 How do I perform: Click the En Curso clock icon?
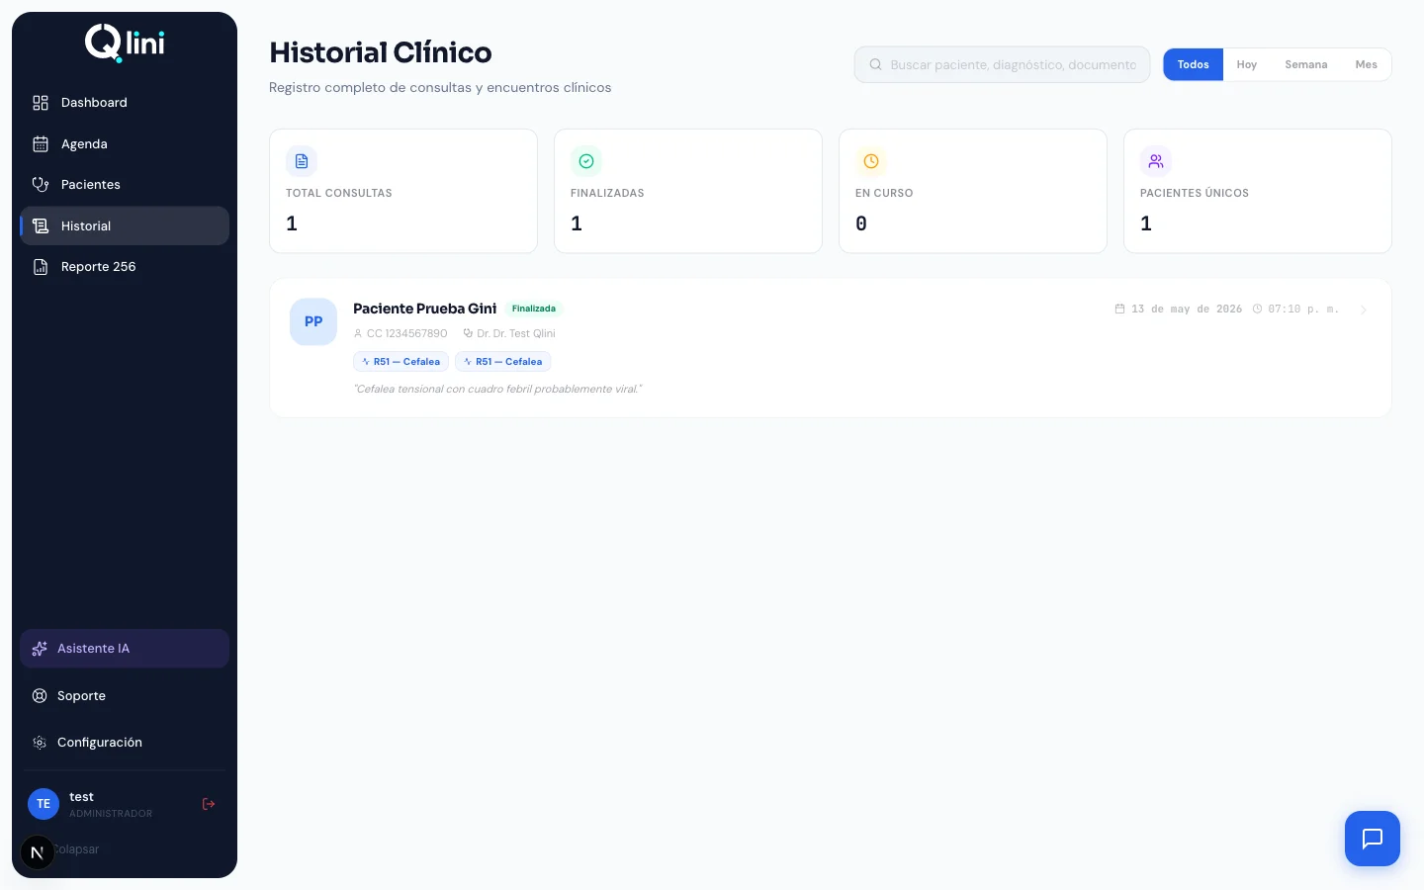click(871, 161)
